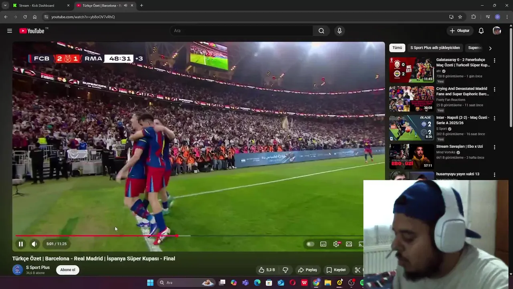Launch Microsoft Edge from the taskbar
Viewport: 513px width, 289px height.
pos(257,283)
